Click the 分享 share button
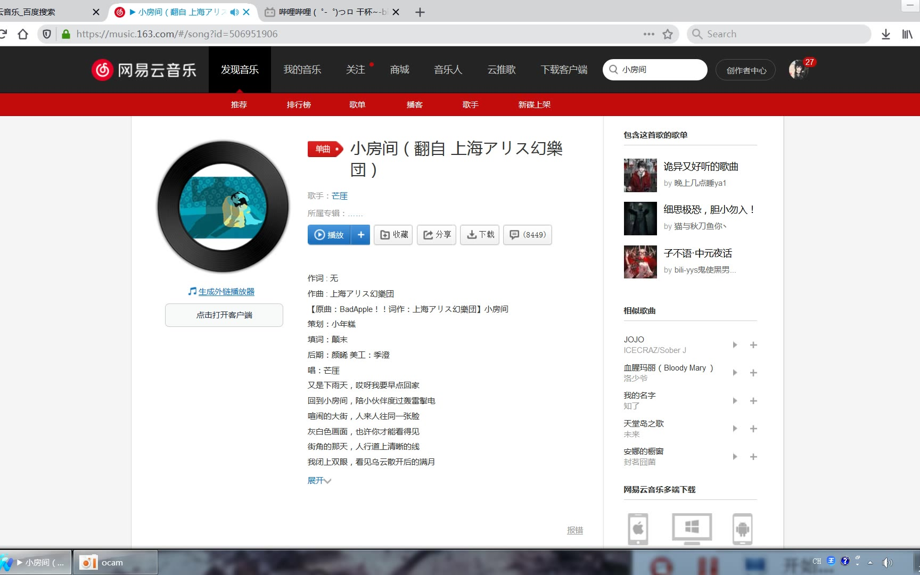The image size is (920, 575). coord(437,235)
